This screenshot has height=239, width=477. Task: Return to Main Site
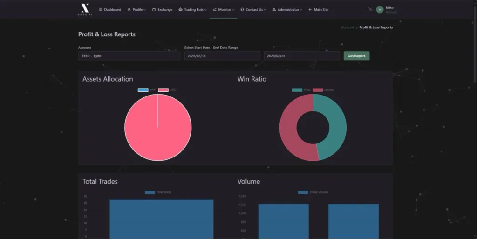pyautogui.click(x=318, y=10)
